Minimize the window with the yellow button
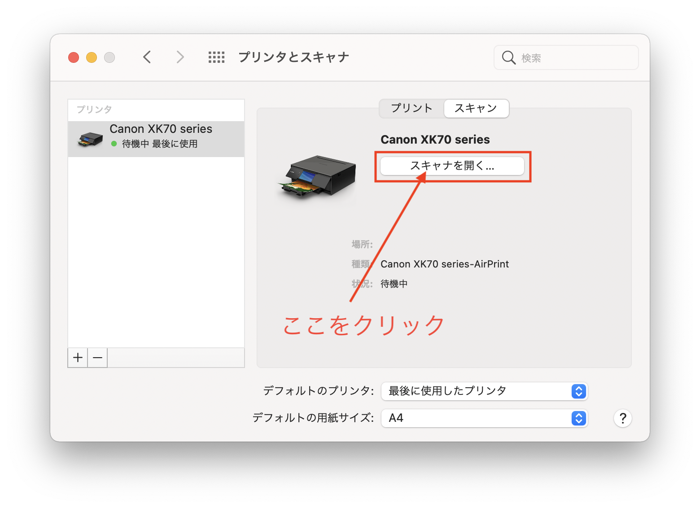Screen dimensions: 700x508 (92, 57)
